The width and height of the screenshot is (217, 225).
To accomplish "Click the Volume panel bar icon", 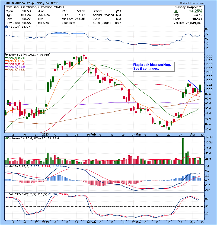I will [x=7, y=138].
